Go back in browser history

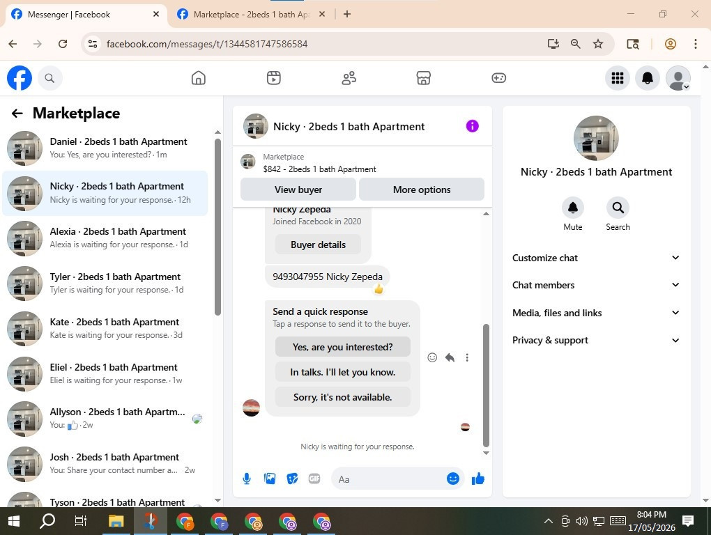tap(13, 44)
